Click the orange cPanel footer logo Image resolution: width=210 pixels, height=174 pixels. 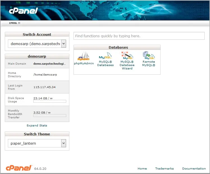[x=19, y=168]
